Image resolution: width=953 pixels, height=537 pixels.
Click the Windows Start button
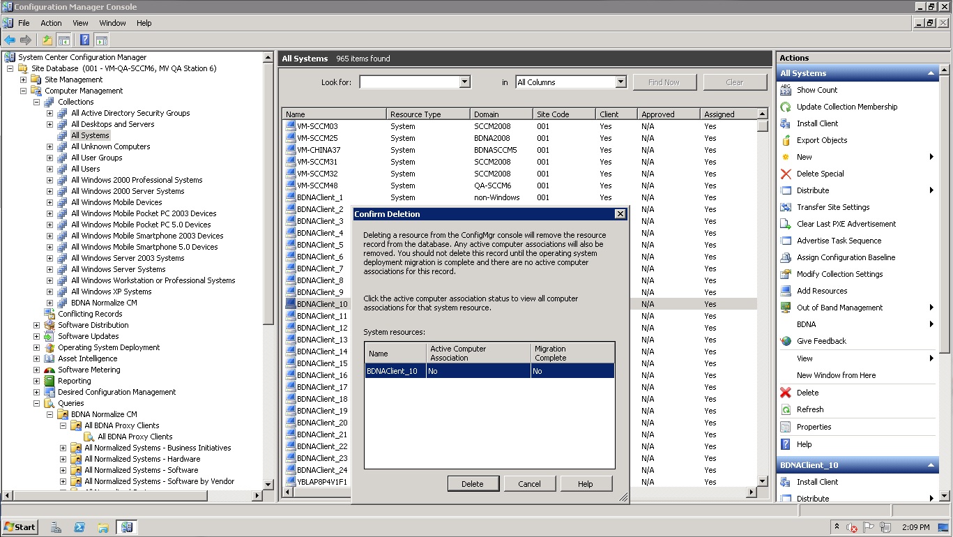point(20,527)
